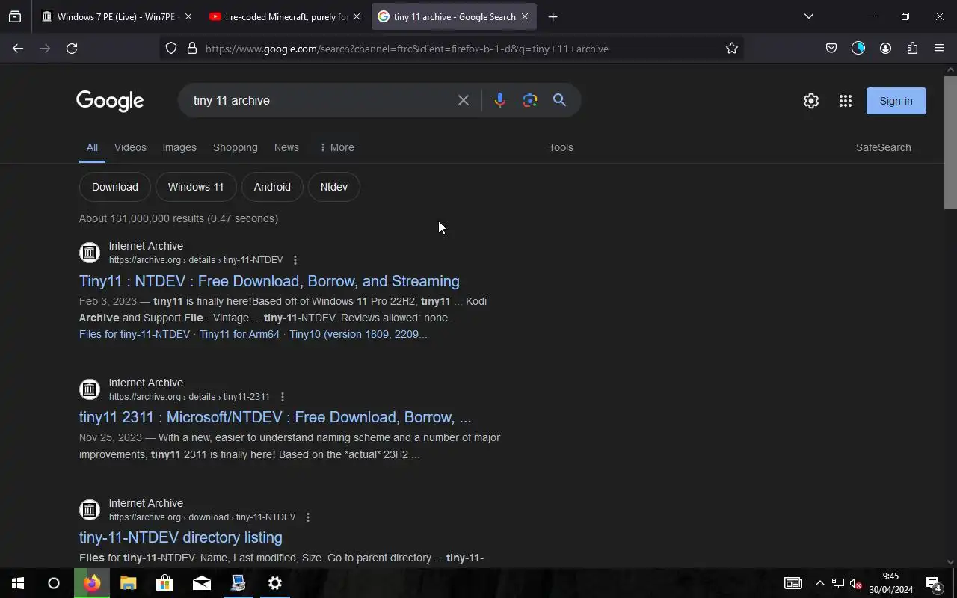Open options for directory listing result
Screen dimensions: 957x598
[307, 517]
